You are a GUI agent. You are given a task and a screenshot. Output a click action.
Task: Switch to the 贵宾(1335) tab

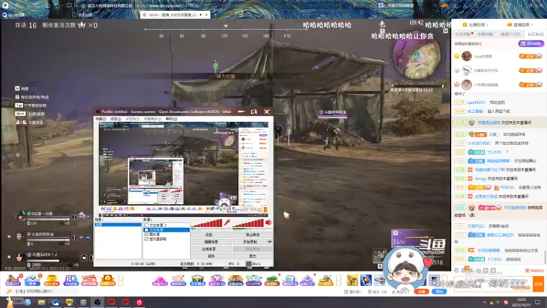[x=510, y=34]
